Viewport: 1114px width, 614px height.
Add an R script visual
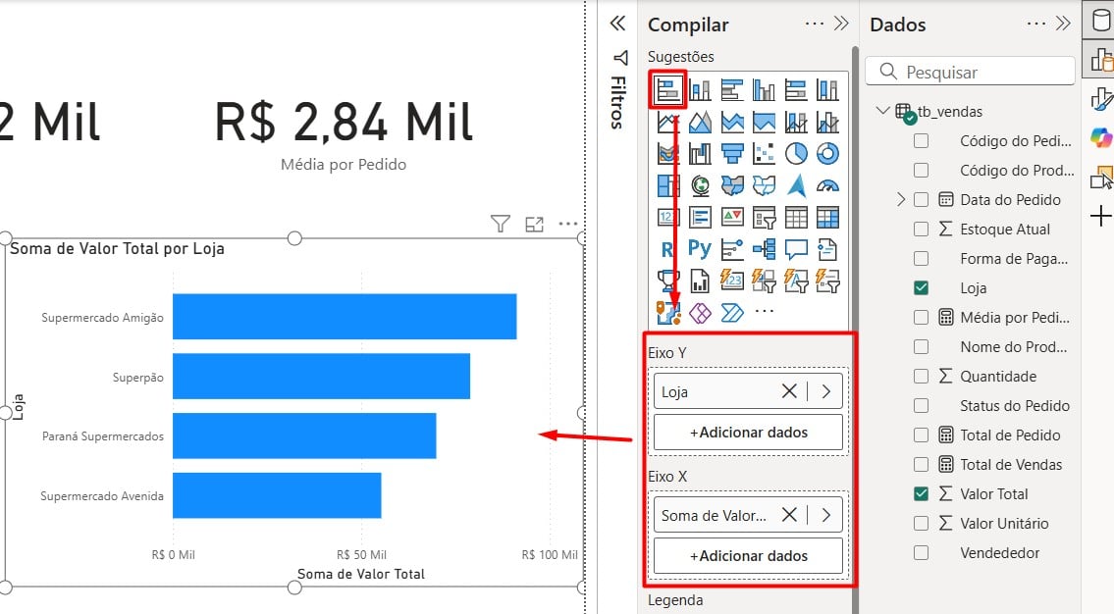[x=666, y=247]
